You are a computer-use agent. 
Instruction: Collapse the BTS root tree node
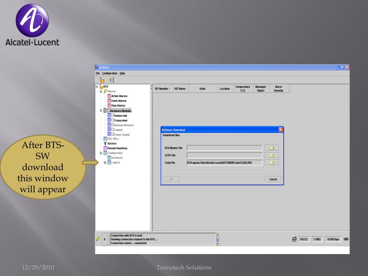[x=97, y=87]
